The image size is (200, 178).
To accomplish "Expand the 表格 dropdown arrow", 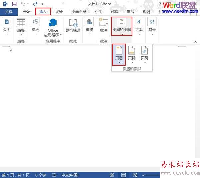I will click(21, 35).
